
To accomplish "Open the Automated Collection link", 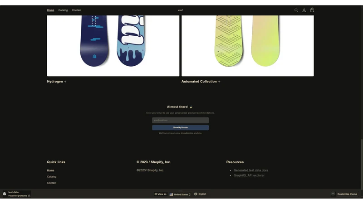I will [201, 82].
